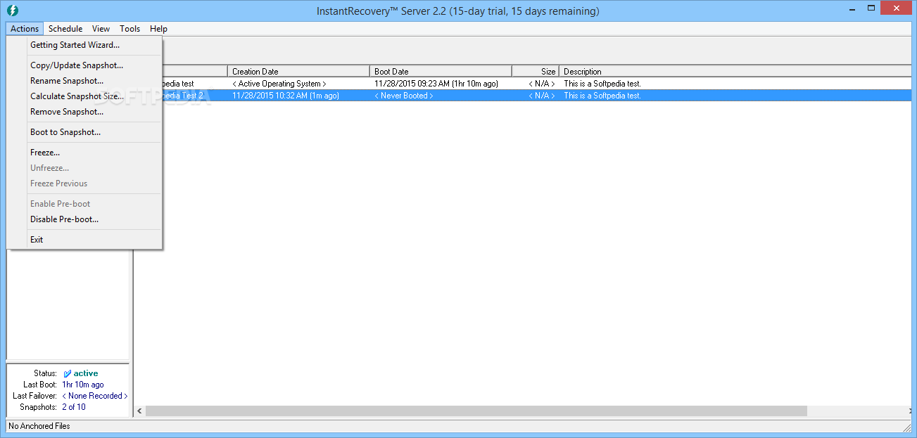Close the InstantRecovery Server window
Image resolution: width=917 pixels, height=438 pixels.
894,8
